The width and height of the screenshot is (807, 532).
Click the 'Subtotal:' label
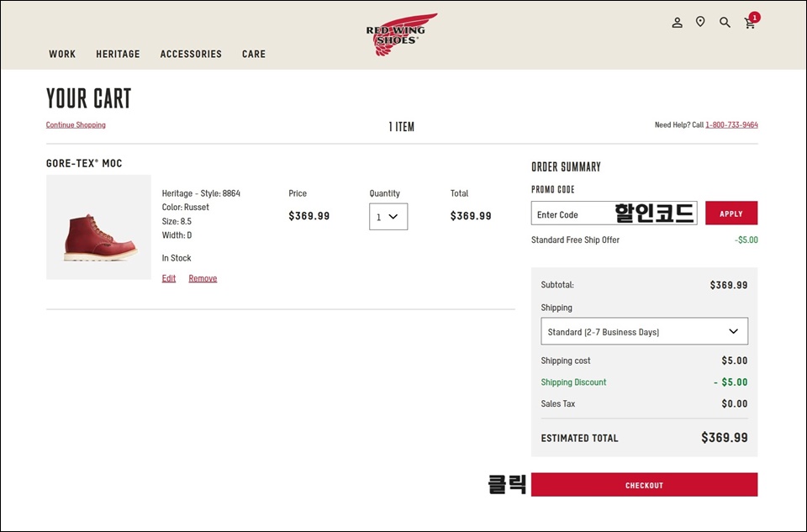(557, 285)
